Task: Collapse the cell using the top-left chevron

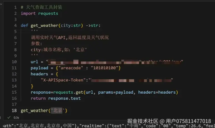Action: (1, 4)
